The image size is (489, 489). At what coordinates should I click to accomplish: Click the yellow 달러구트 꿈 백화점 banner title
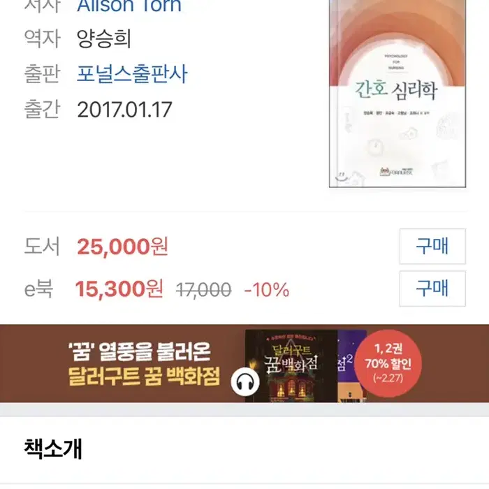point(144,377)
